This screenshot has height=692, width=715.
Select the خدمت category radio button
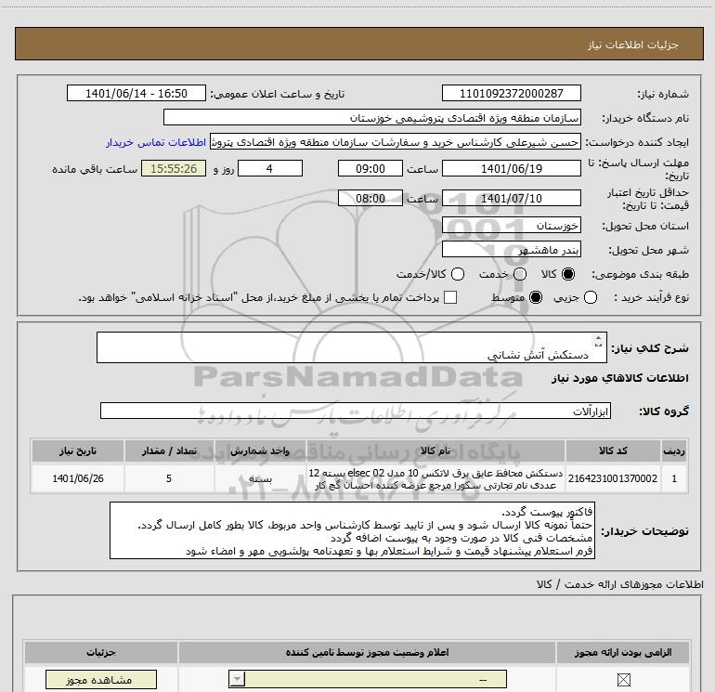(520, 274)
